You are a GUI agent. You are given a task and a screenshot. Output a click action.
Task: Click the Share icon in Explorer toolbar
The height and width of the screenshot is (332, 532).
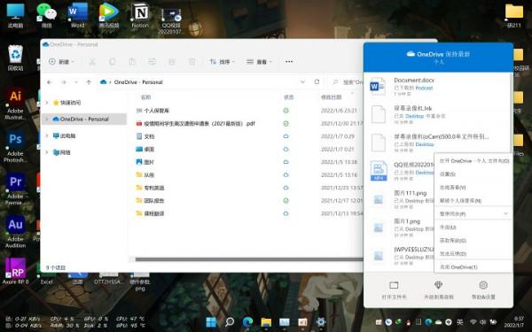(172, 62)
